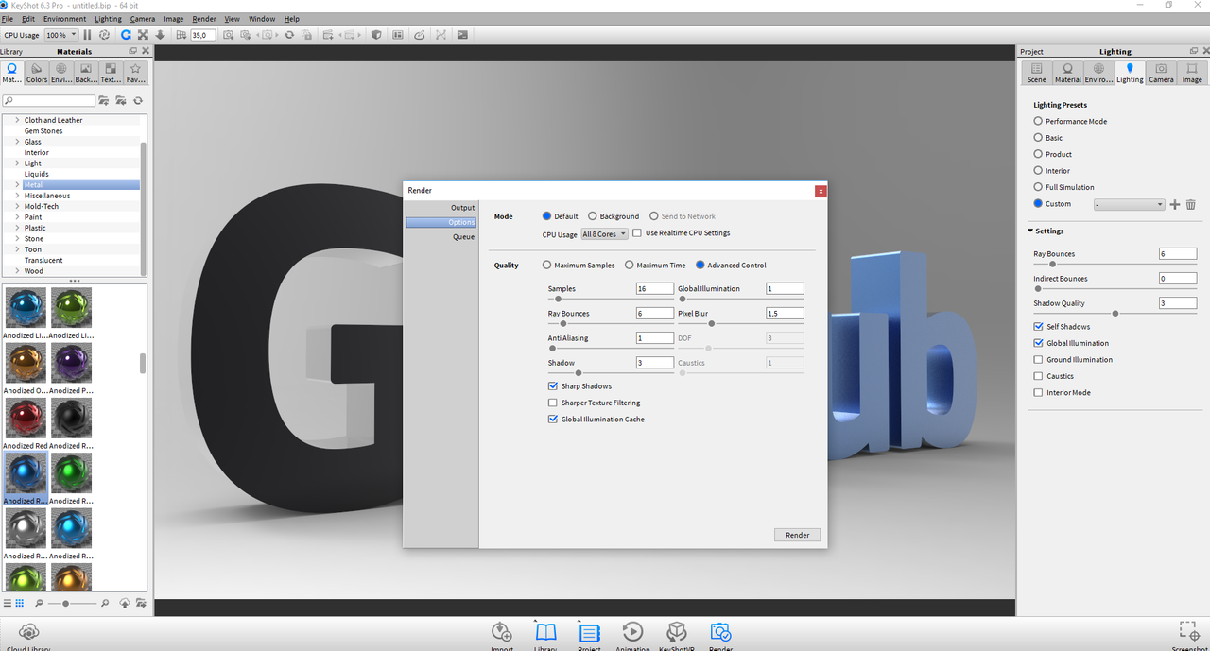
Task: Expand the Glass materials category
Action: 16,141
